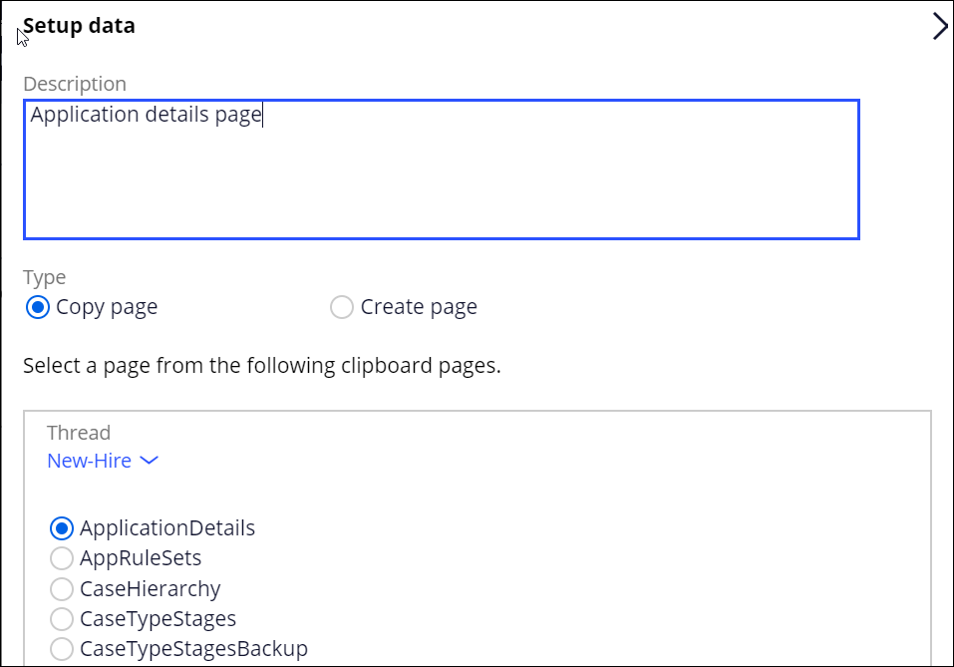This screenshot has width=954, height=667.
Task: Click the CaseTypeStagesBackup label text
Action: (194, 649)
